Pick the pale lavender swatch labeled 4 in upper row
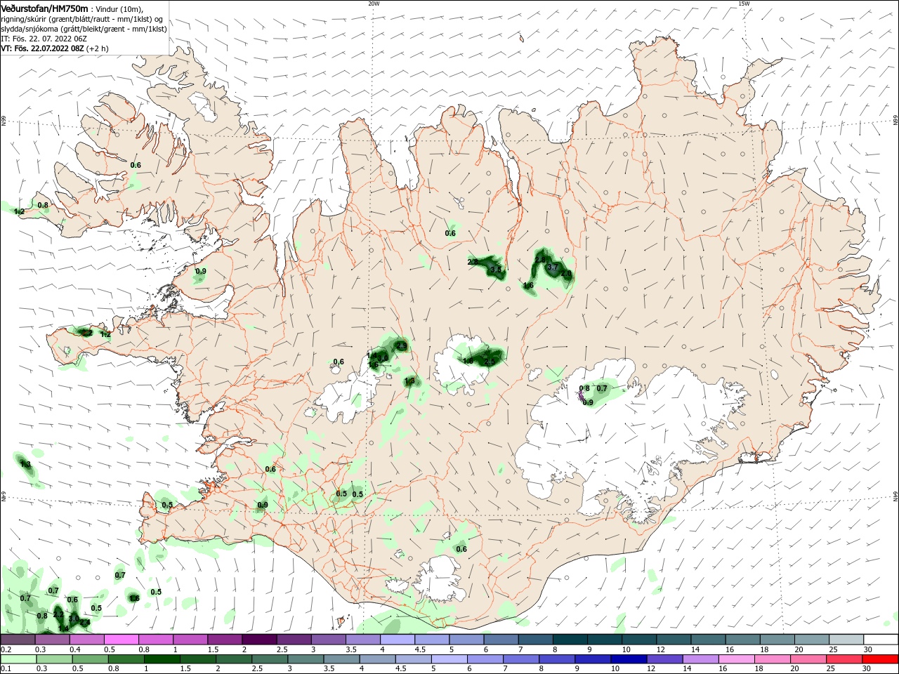 398,640
